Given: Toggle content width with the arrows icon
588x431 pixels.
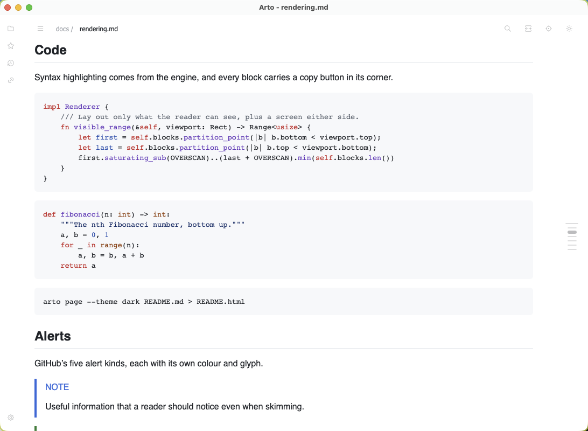Looking at the screenshot, I should click(528, 29).
